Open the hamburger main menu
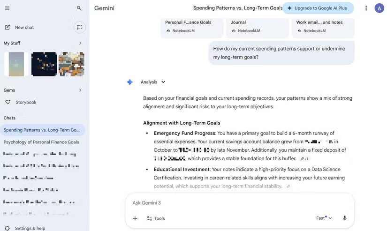 coord(7,8)
